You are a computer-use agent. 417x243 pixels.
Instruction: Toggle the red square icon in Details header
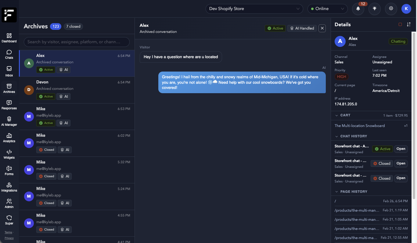[400, 24]
